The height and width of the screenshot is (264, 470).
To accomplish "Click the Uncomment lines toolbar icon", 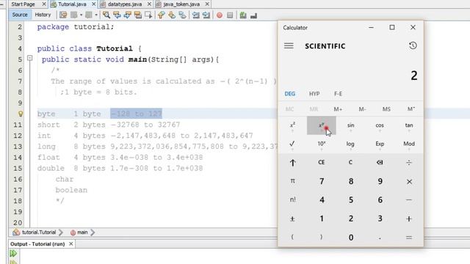I will (253, 15).
